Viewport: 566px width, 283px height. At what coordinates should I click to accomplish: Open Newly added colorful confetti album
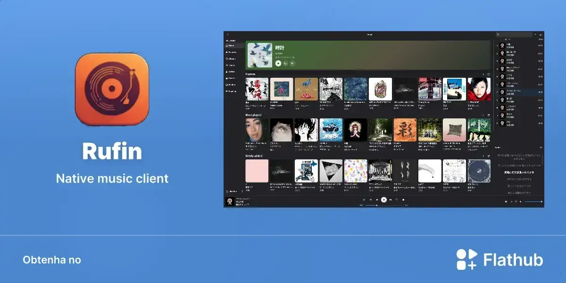(356, 171)
